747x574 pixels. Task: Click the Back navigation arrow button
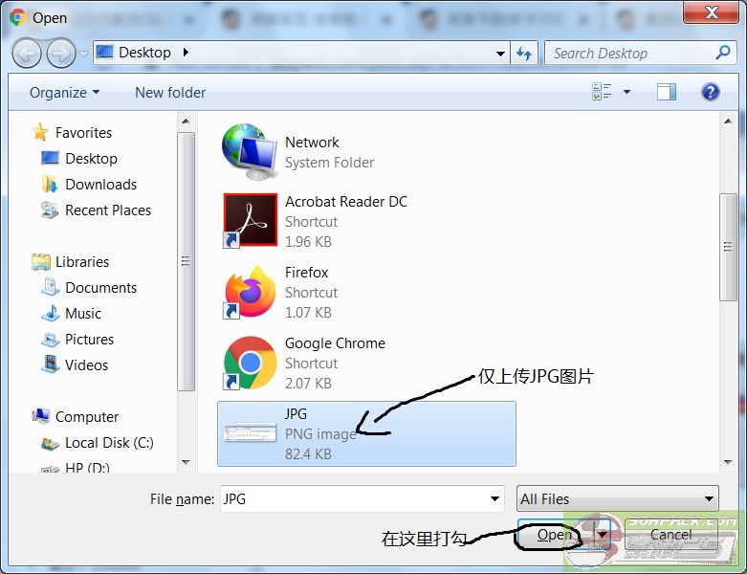(x=27, y=53)
